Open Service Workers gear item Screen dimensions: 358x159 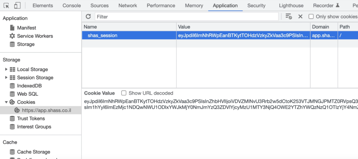[x=31, y=36]
